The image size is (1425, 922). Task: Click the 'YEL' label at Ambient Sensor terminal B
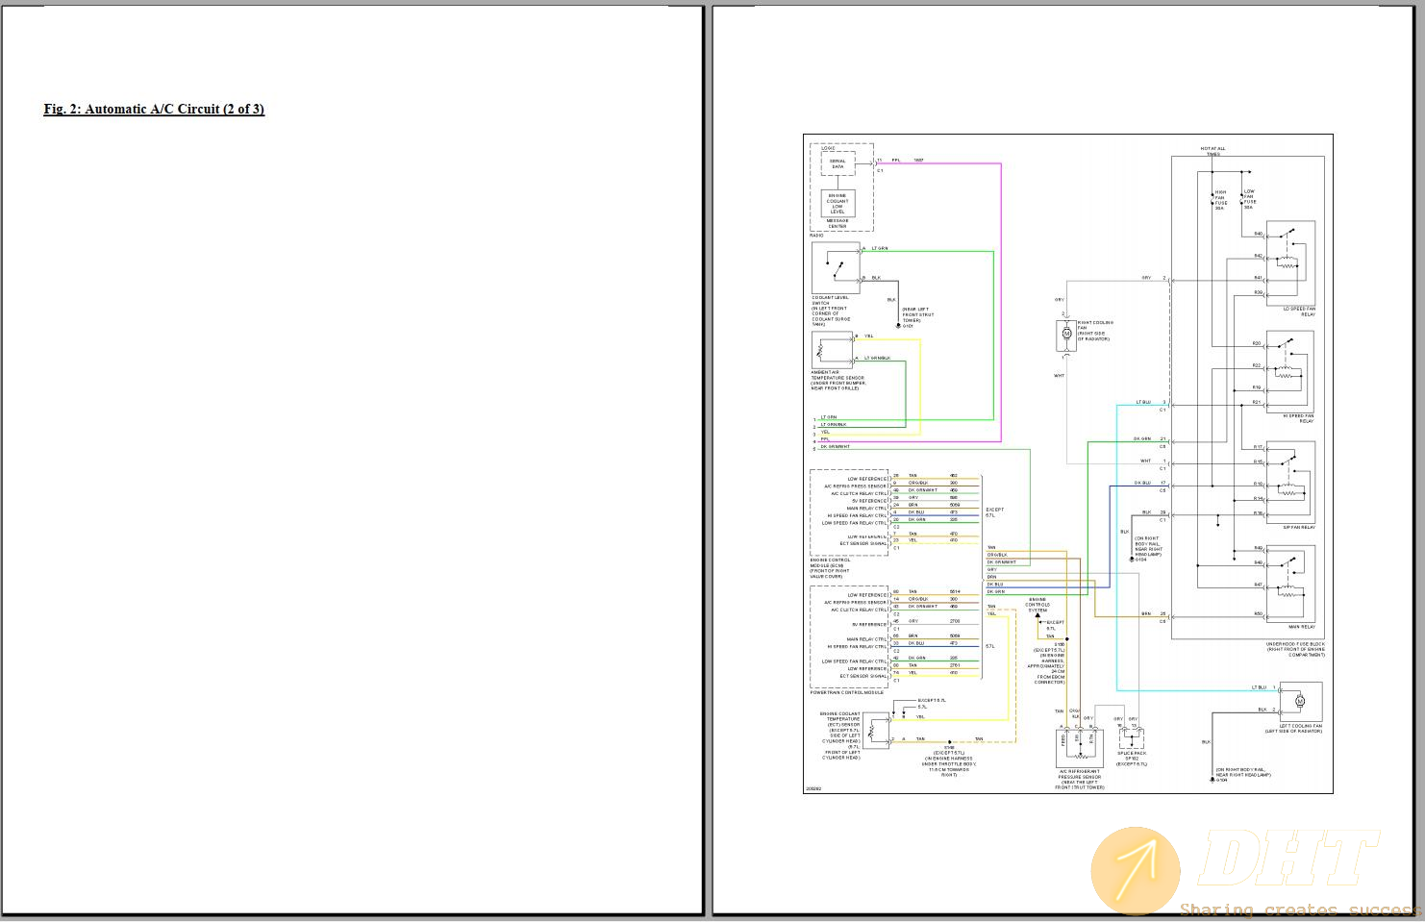(869, 336)
